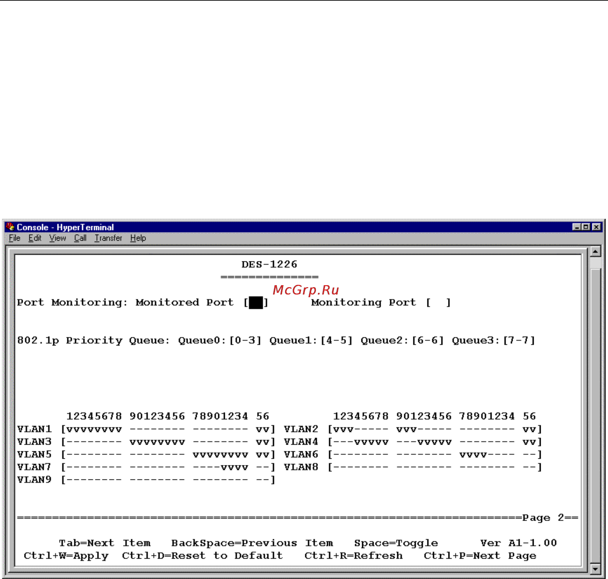The height and width of the screenshot is (579, 608).
Task: Click VLAN4 ports 9-16 membership group
Action: [x=424, y=442]
